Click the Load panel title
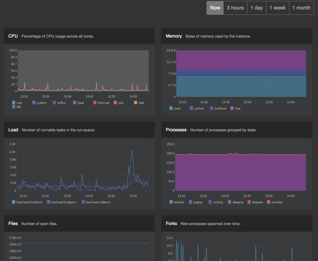 click(13, 130)
